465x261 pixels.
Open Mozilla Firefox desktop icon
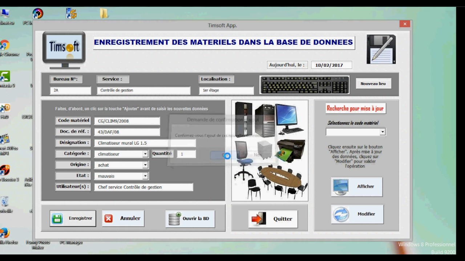(4, 236)
